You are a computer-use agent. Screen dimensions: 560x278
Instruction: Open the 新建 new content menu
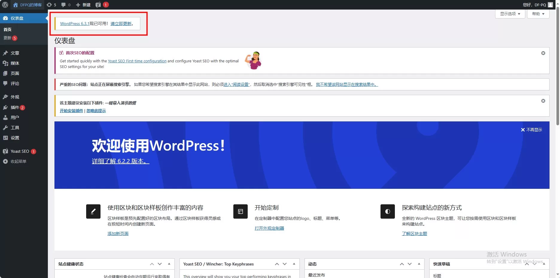pyautogui.click(x=83, y=5)
